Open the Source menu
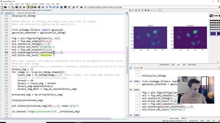The height and width of the screenshot is (123, 220). [17, 4]
